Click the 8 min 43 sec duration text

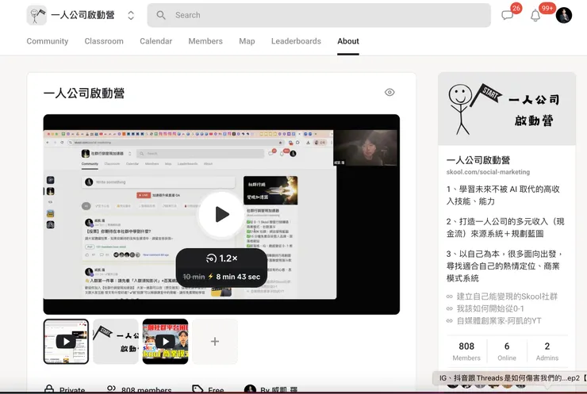click(238, 277)
